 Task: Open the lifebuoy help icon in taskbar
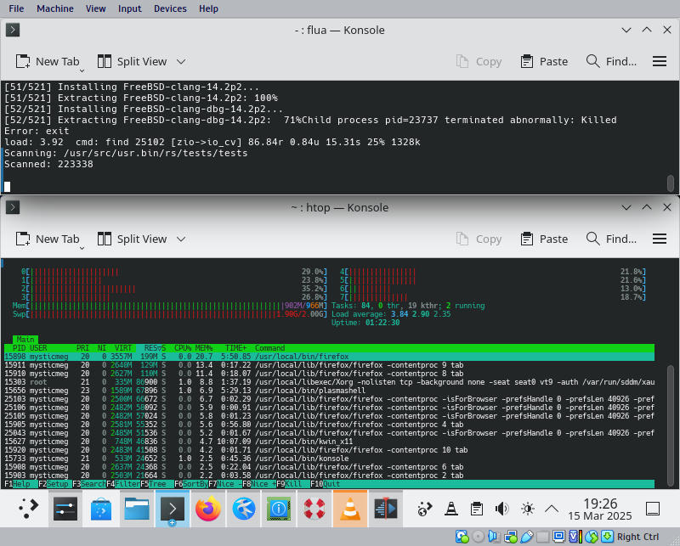(314, 509)
